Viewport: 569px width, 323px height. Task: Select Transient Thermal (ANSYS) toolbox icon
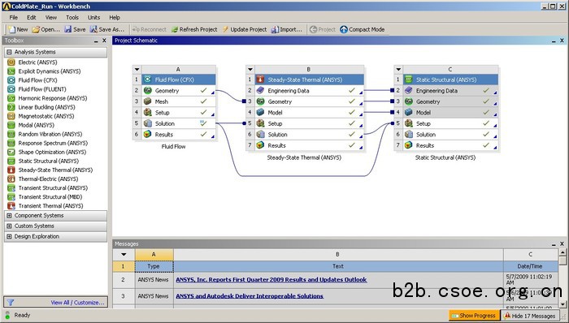(x=11, y=205)
